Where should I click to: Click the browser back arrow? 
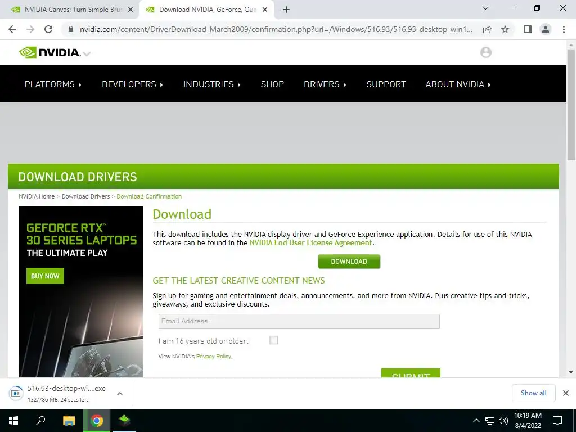12,29
